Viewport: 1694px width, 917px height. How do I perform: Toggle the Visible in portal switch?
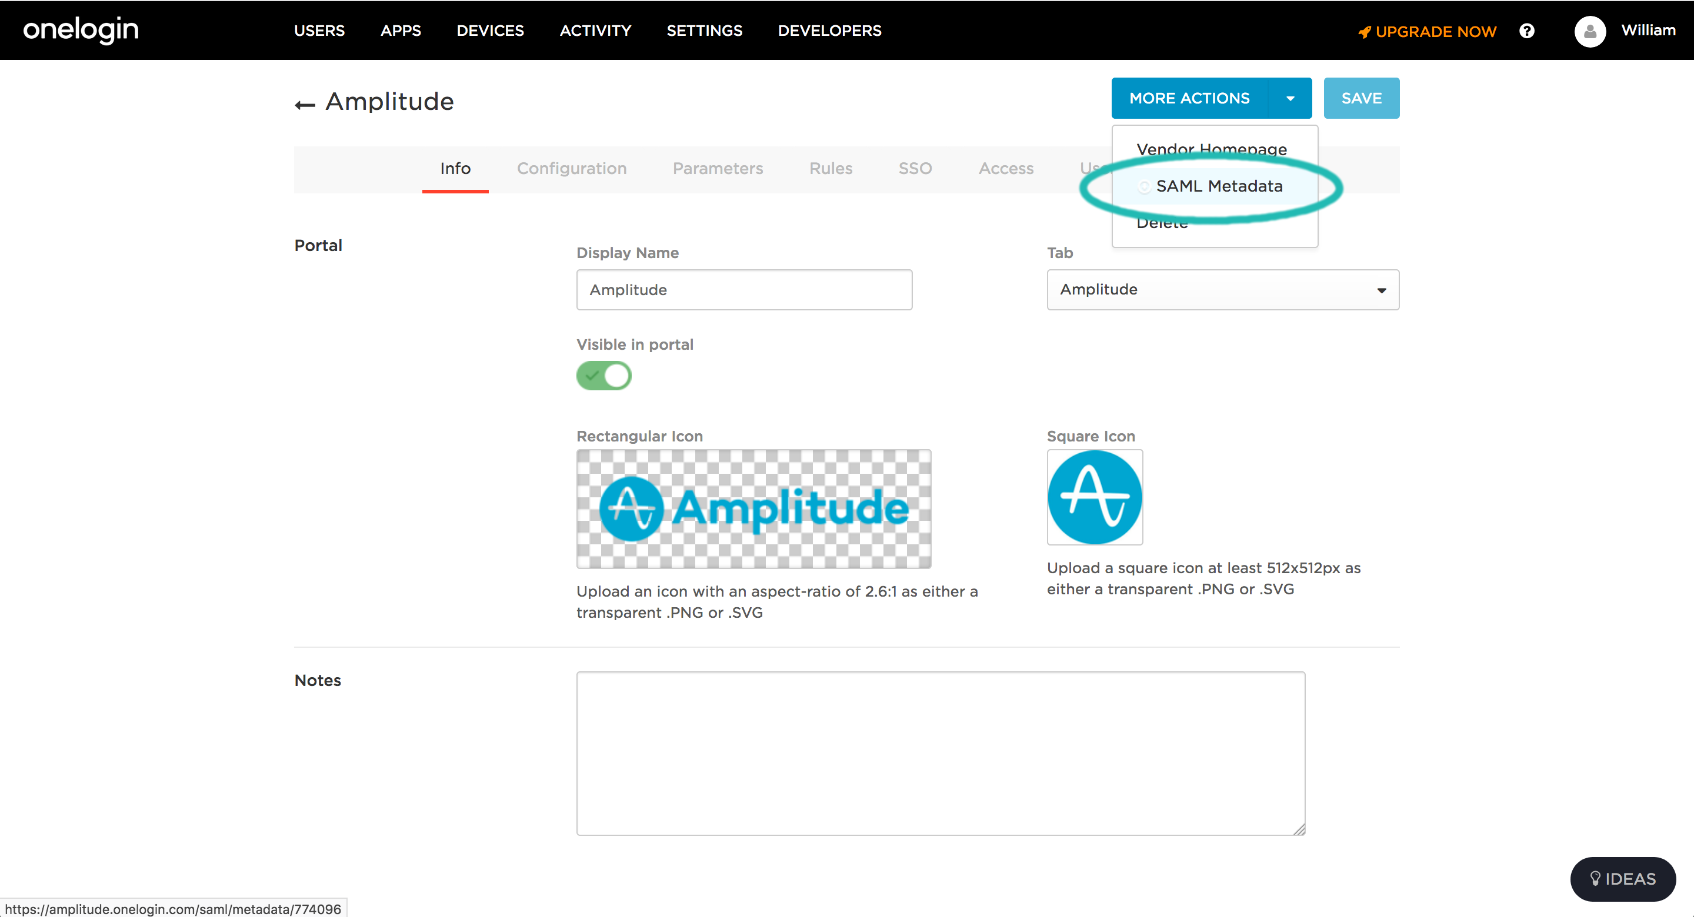(x=603, y=376)
